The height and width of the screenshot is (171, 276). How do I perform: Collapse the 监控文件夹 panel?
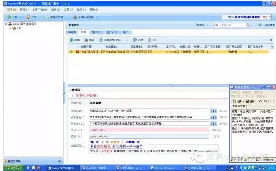(x=59, y=161)
